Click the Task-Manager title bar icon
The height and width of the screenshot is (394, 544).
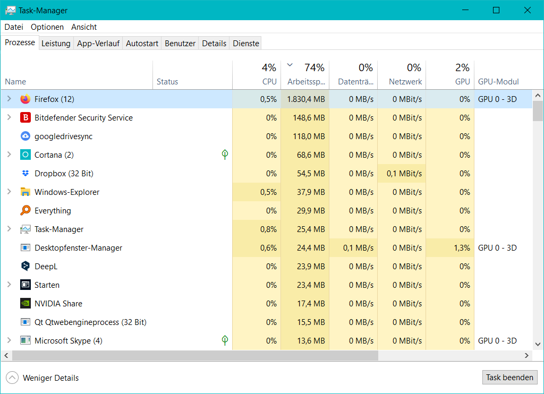(11, 11)
